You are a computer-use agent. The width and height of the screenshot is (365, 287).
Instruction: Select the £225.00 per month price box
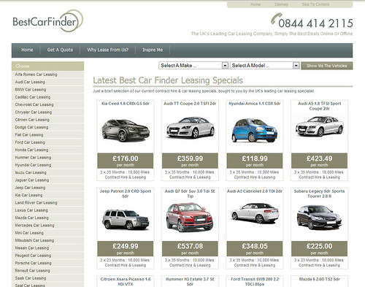point(319,249)
